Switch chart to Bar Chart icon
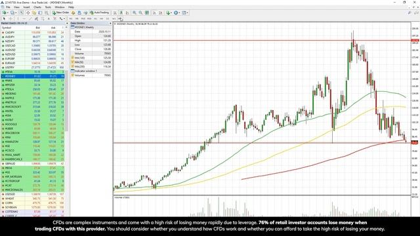 [115, 12]
